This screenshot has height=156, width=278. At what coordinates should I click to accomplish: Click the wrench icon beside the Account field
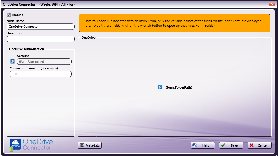point(13,61)
